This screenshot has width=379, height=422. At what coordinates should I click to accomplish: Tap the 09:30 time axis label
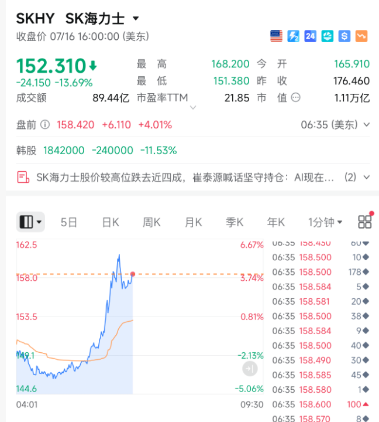pos(251,405)
